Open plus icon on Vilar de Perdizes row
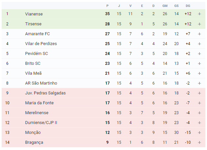The width and height of the screenshot is (207, 150). (199, 44)
